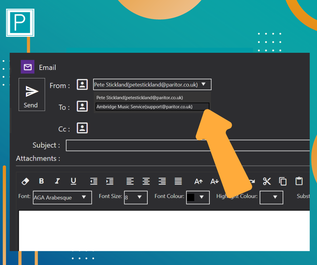Click into the Subject field
The width and height of the screenshot is (317, 265).
tap(188, 145)
